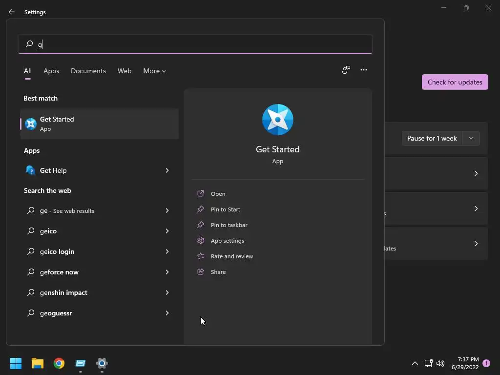Open the notification badge on taskbar
The image size is (500, 375).
point(486,363)
